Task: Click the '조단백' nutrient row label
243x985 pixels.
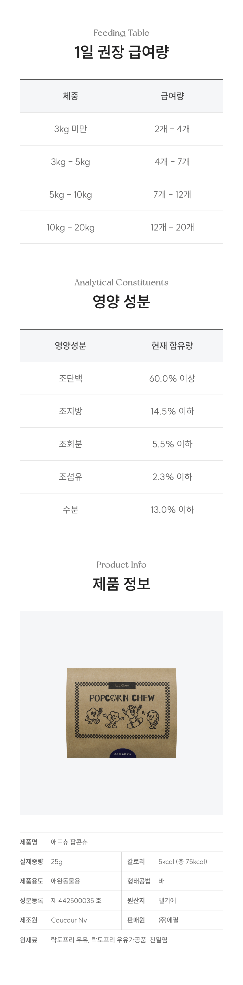Action: tap(71, 378)
